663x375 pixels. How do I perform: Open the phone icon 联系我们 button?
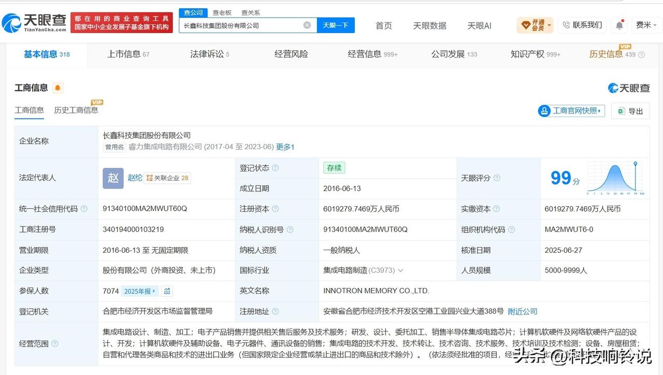582,25
